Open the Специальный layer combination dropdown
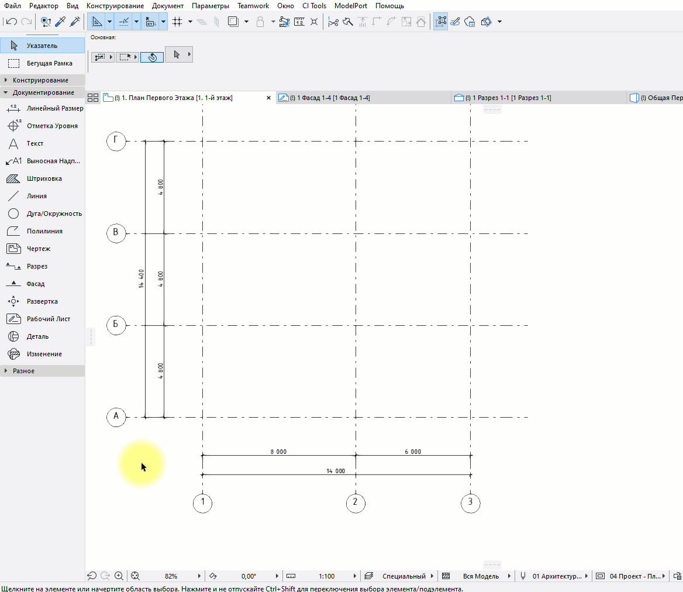This screenshot has height=592, width=683. [432, 576]
